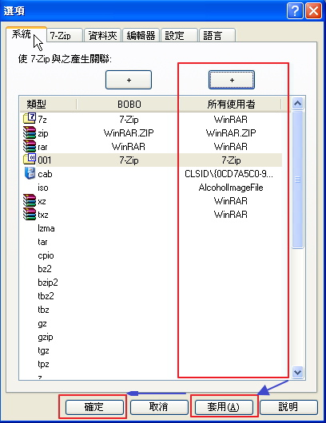Click WinRAR under 所有使用者 for 7z row
Viewport: 326px width, 423px height.
pos(231,119)
